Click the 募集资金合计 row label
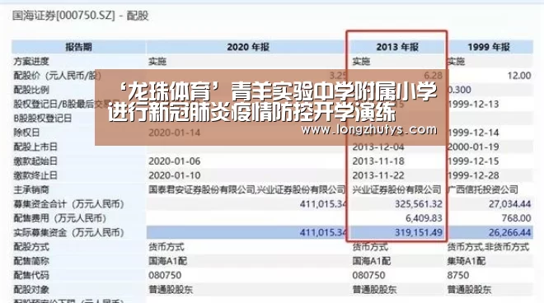Image resolution: width=544 pixels, height=303 pixels. [x=68, y=204]
